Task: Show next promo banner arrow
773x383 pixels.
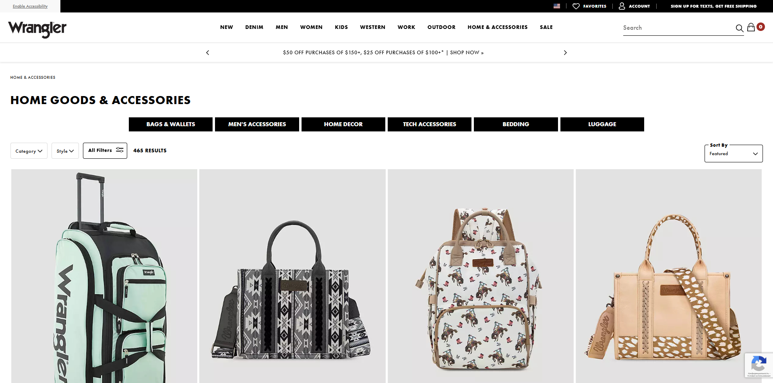Action: click(565, 53)
